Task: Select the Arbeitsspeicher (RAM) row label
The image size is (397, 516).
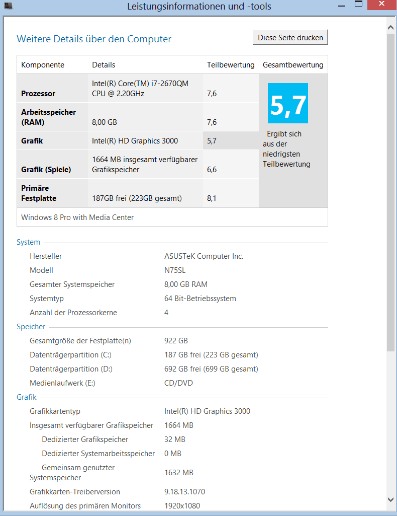Action: (49, 117)
